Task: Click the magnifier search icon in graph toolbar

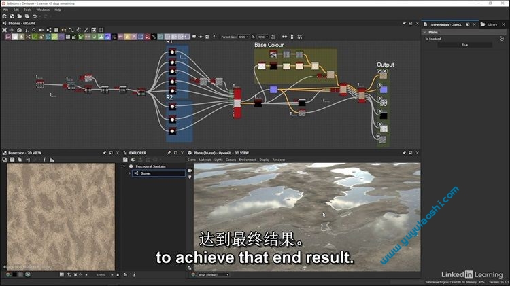Action: click(34, 30)
